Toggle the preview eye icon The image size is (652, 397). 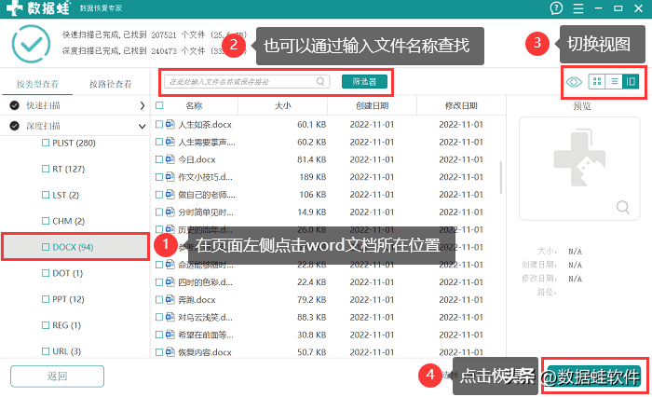click(x=574, y=82)
